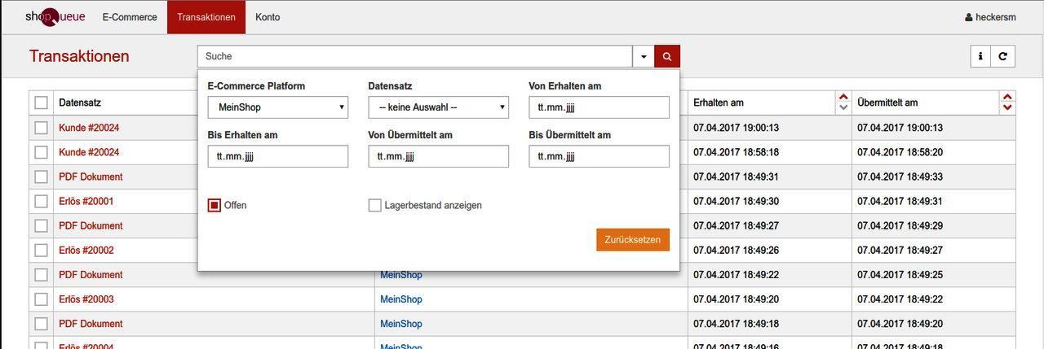Open MeinShop link in PDF Dokument 18:49:22 row
The image size is (1044, 349).
401,275
